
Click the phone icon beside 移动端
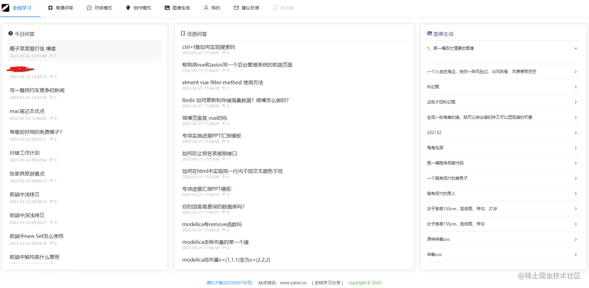point(275,8)
